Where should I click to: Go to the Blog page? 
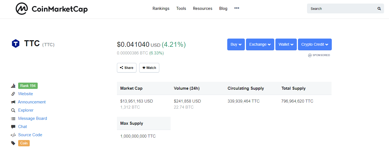[223, 8]
